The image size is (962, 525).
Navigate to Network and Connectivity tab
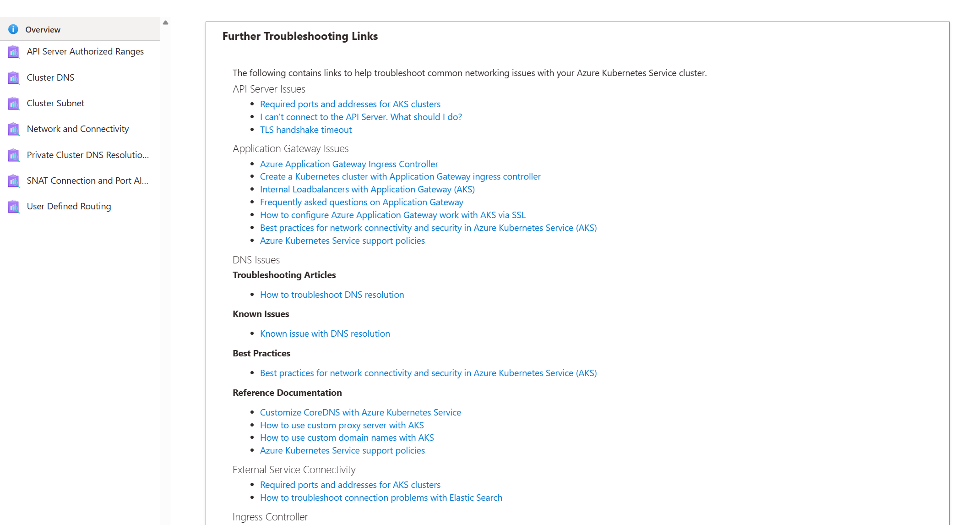(x=77, y=129)
